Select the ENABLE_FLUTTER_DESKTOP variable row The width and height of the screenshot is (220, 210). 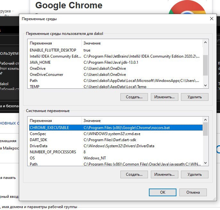pos(116,50)
